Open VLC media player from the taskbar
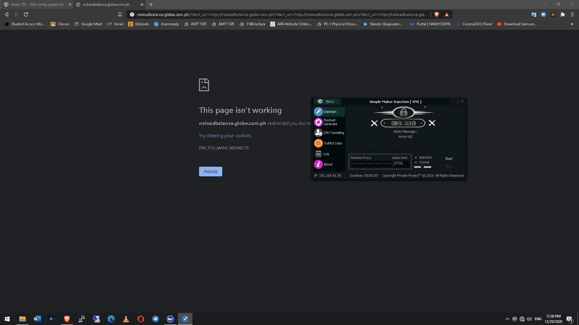 [x=126, y=319]
